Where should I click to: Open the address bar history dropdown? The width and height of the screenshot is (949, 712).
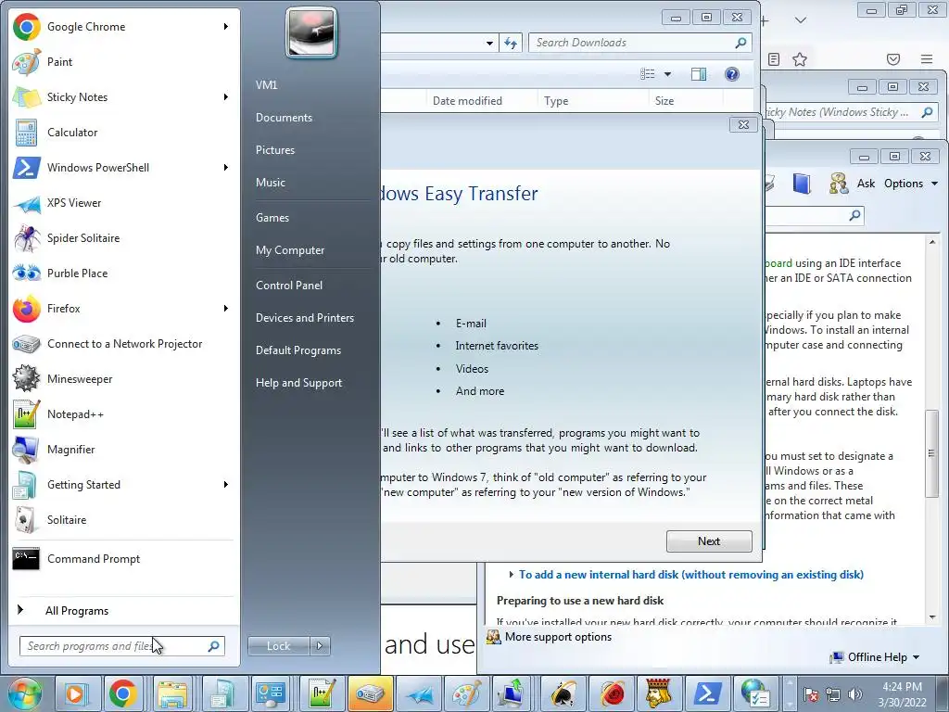(x=489, y=43)
